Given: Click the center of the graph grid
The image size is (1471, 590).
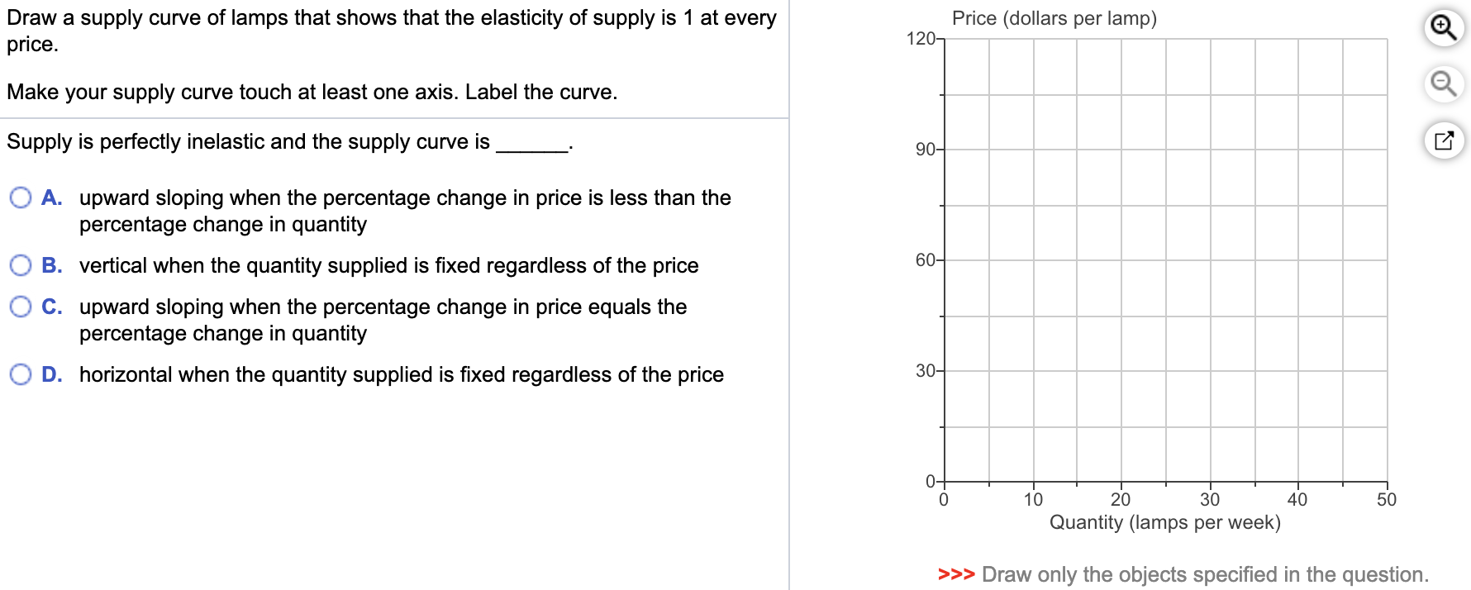Looking at the screenshot, I should 1165,260.
